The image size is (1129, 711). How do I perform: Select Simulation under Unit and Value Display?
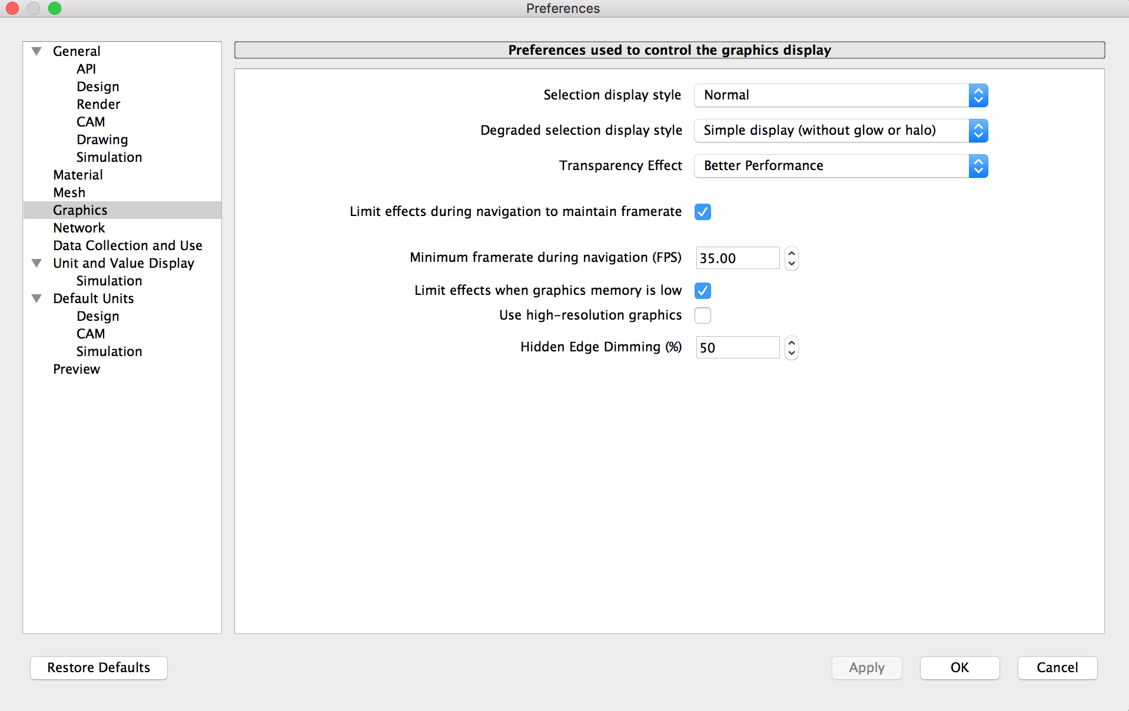pos(109,281)
